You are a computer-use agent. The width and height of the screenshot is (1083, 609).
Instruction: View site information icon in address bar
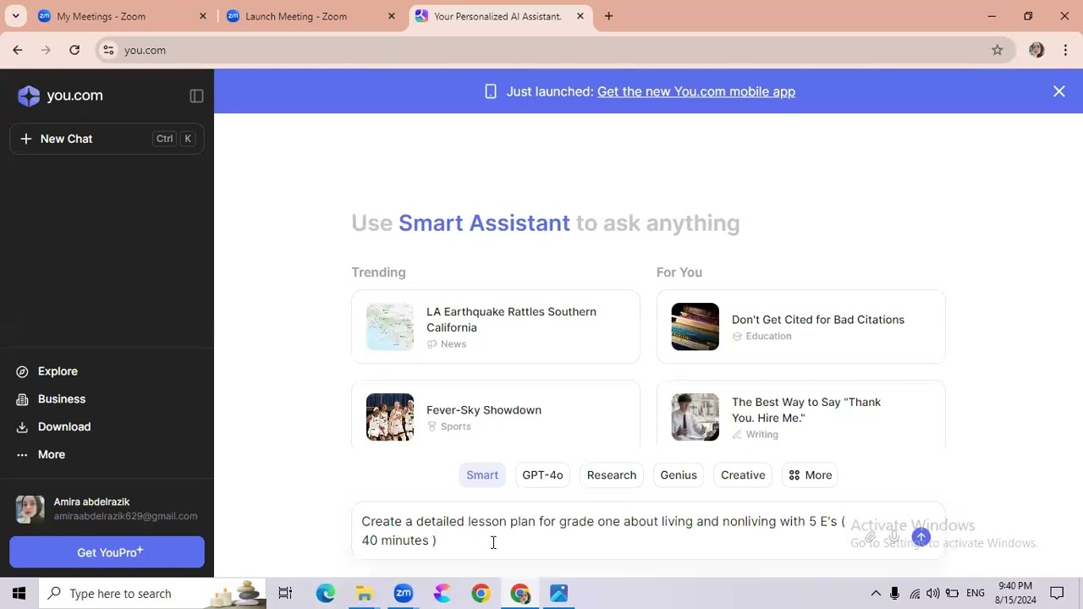tap(108, 50)
